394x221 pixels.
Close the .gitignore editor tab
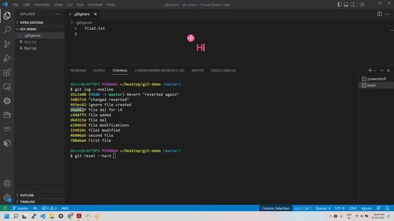click(x=95, y=14)
